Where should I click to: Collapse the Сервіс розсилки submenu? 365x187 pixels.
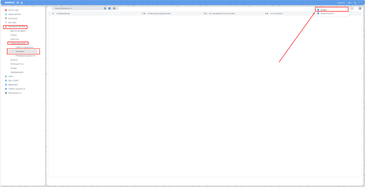point(18,43)
